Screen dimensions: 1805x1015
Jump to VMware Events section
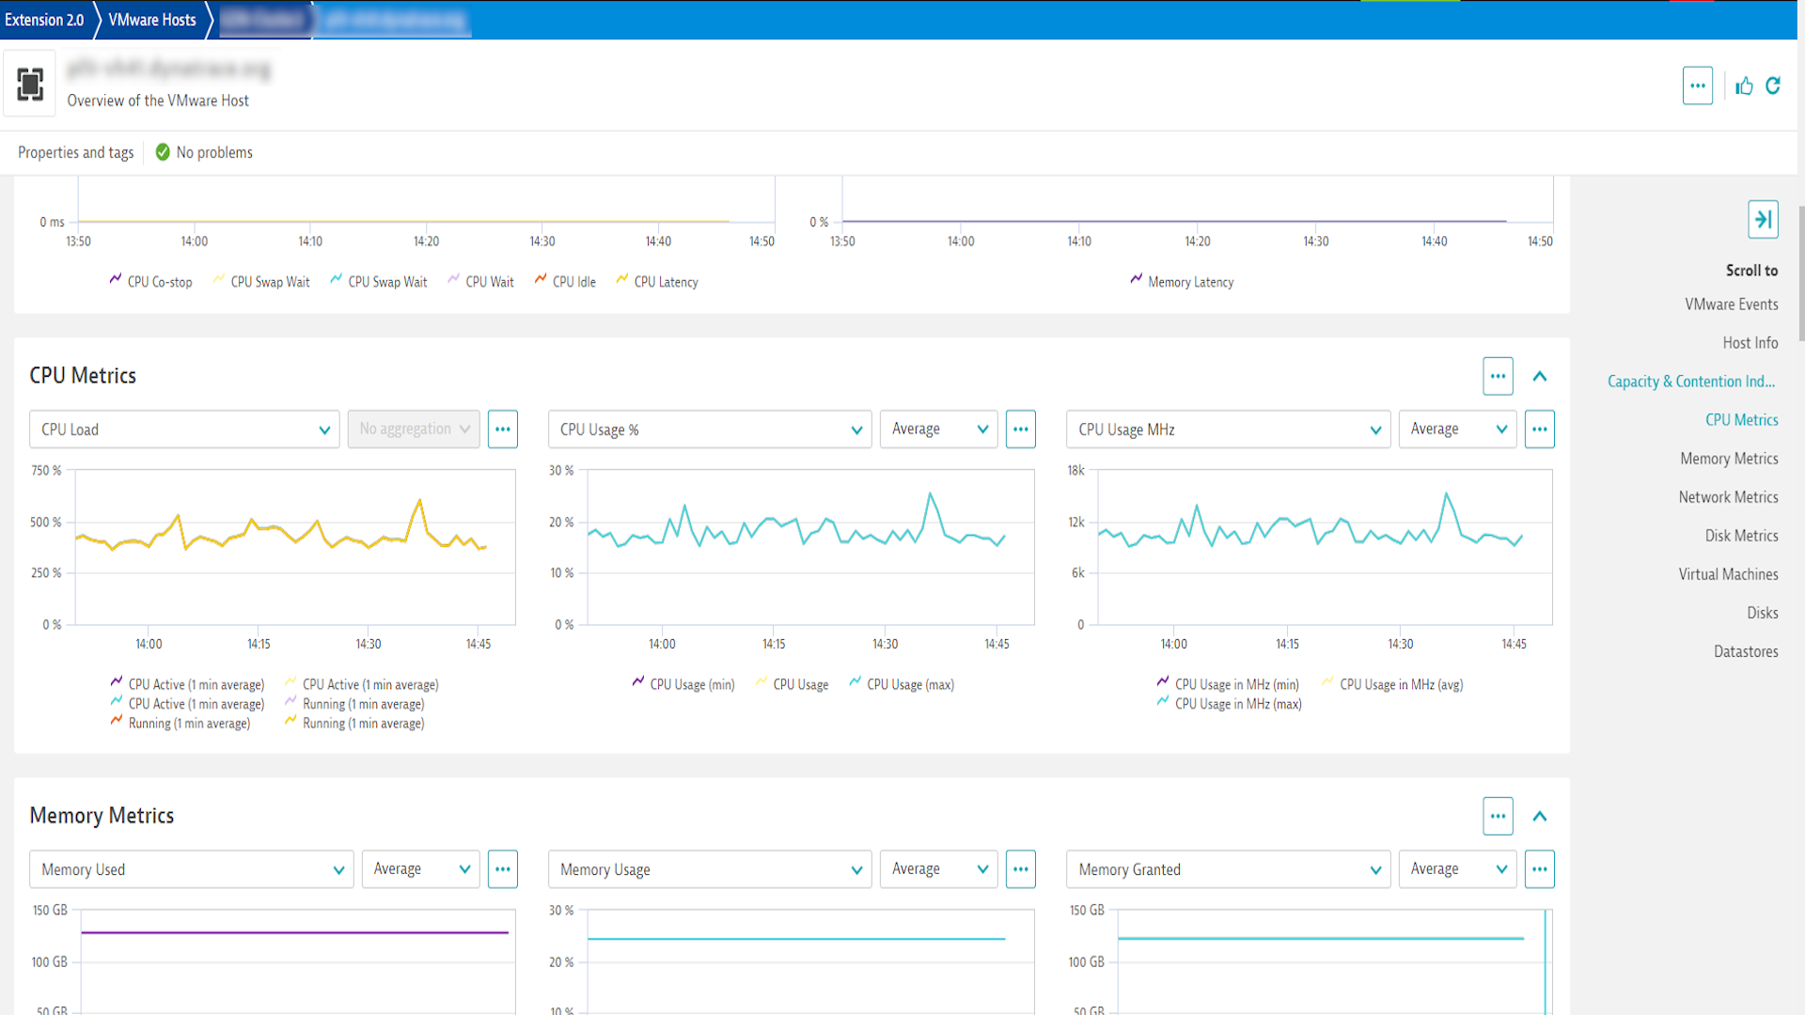coord(1731,304)
